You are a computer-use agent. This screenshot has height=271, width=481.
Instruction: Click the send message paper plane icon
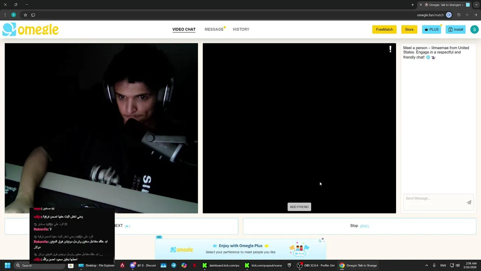pos(469,202)
